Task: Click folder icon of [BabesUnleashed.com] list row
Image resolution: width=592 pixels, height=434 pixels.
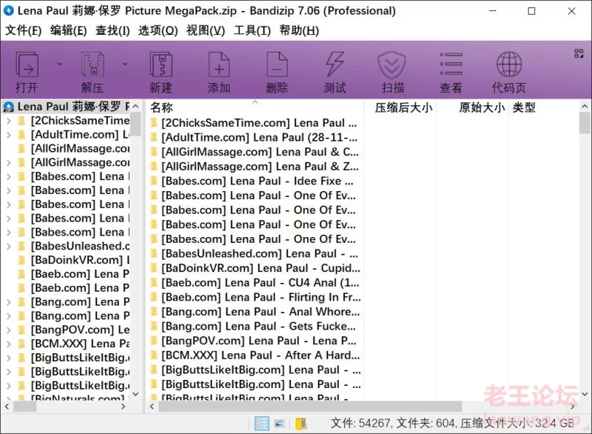Action: click(x=154, y=253)
